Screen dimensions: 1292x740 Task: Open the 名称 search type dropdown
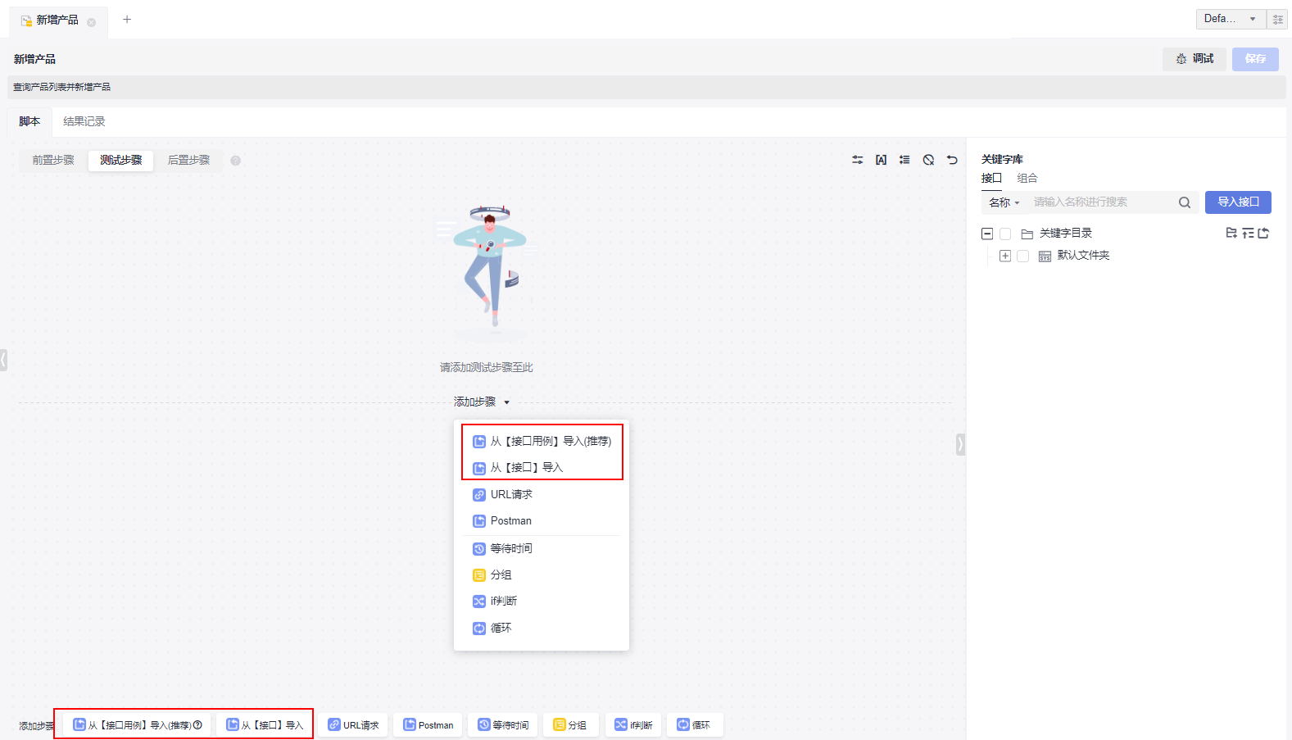[x=1004, y=202]
